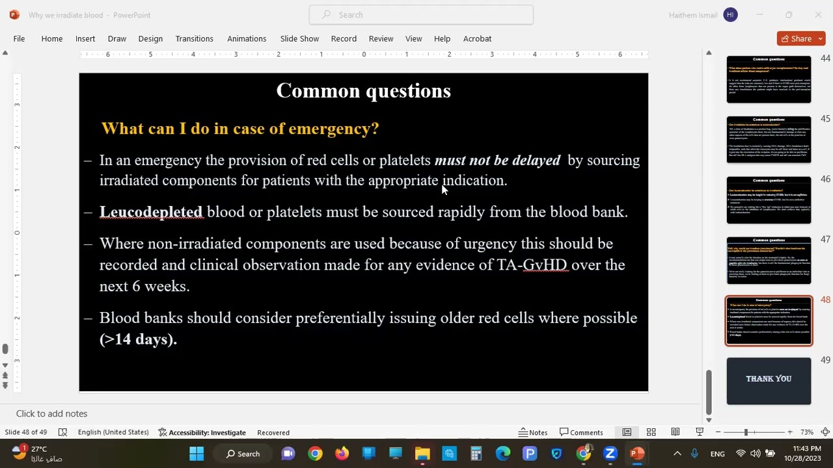
Task: Toggle the Comments pane button
Action: pos(581,432)
